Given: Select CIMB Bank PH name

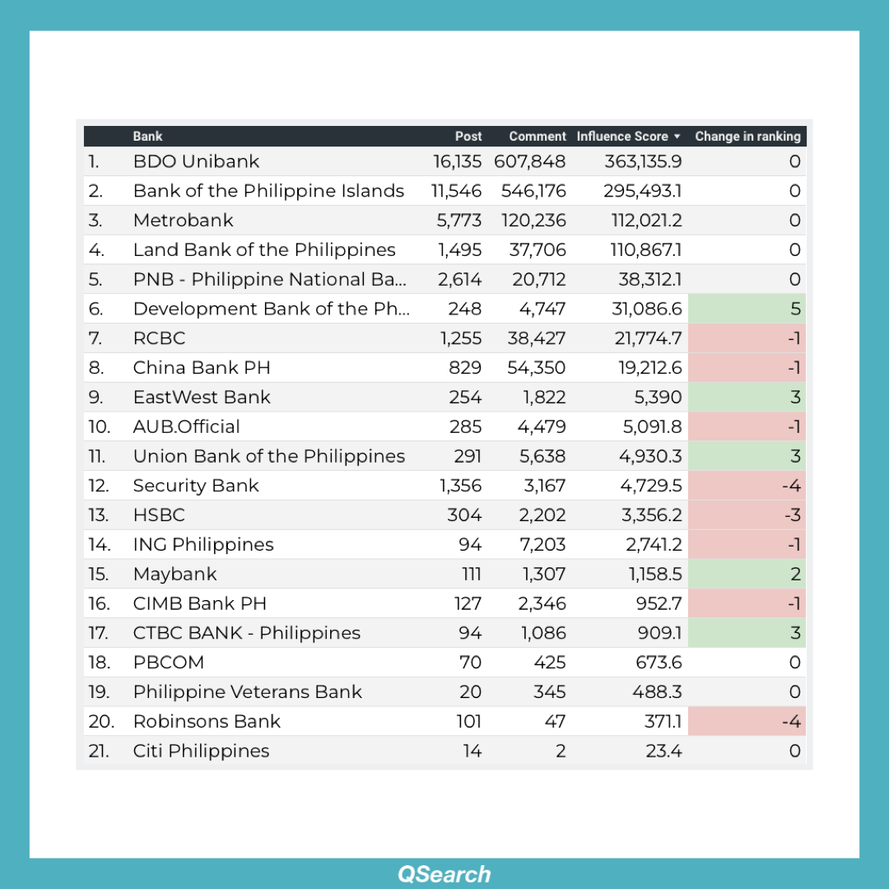Looking at the screenshot, I should [x=199, y=604].
